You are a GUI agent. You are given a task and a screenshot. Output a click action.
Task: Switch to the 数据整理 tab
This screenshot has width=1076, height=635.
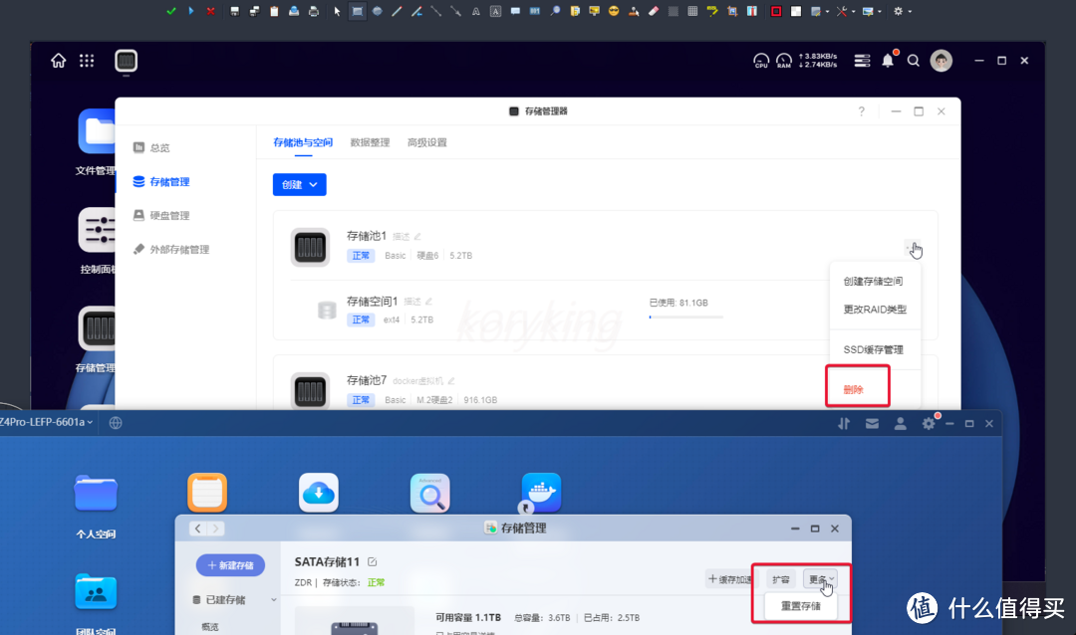pyautogui.click(x=370, y=142)
